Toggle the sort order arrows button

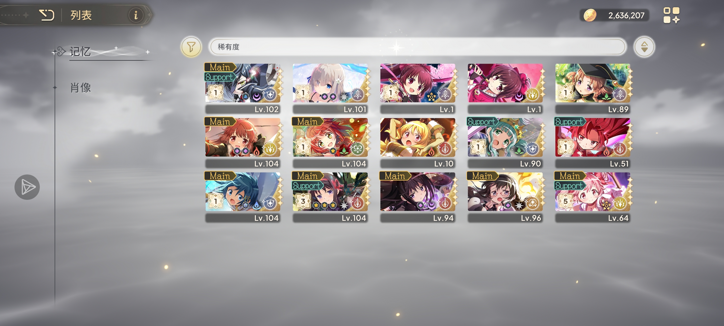[644, 47]
